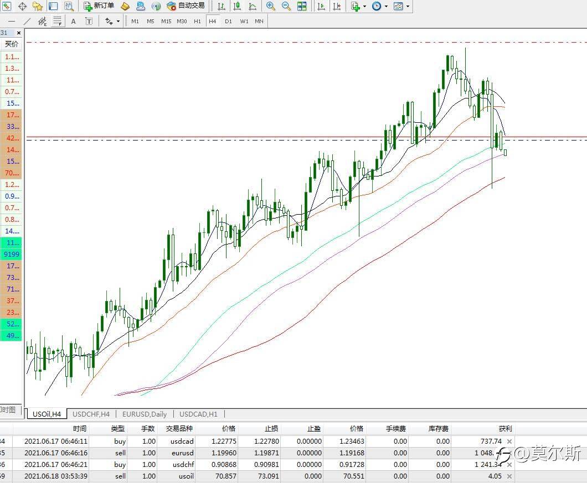Select the text label 'A' tool

73,22
